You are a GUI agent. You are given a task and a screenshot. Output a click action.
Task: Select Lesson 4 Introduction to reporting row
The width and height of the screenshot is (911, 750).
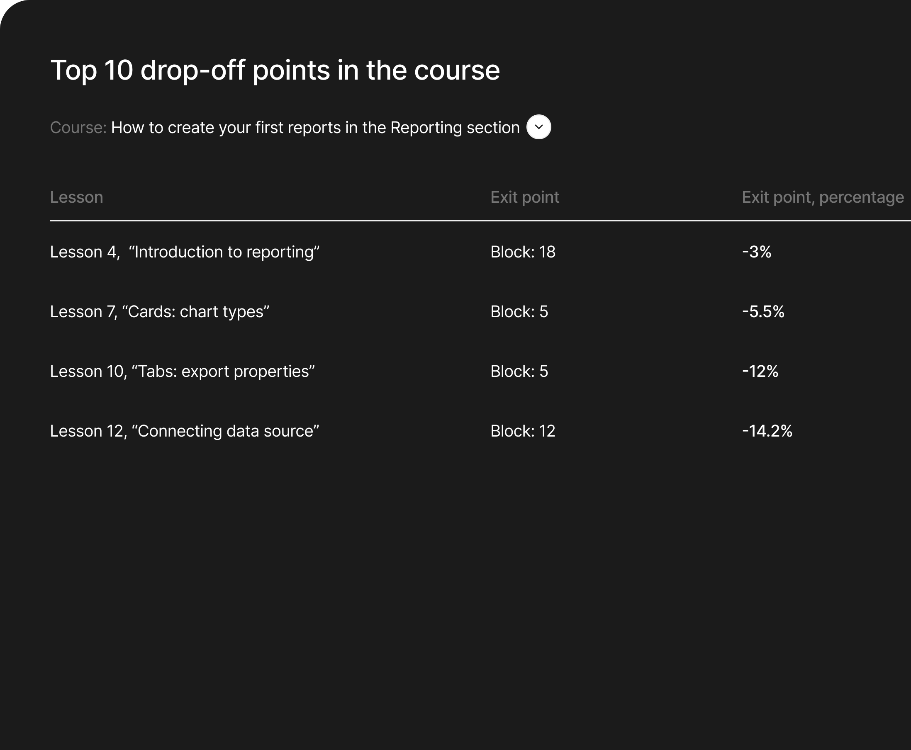coord(185,252)
